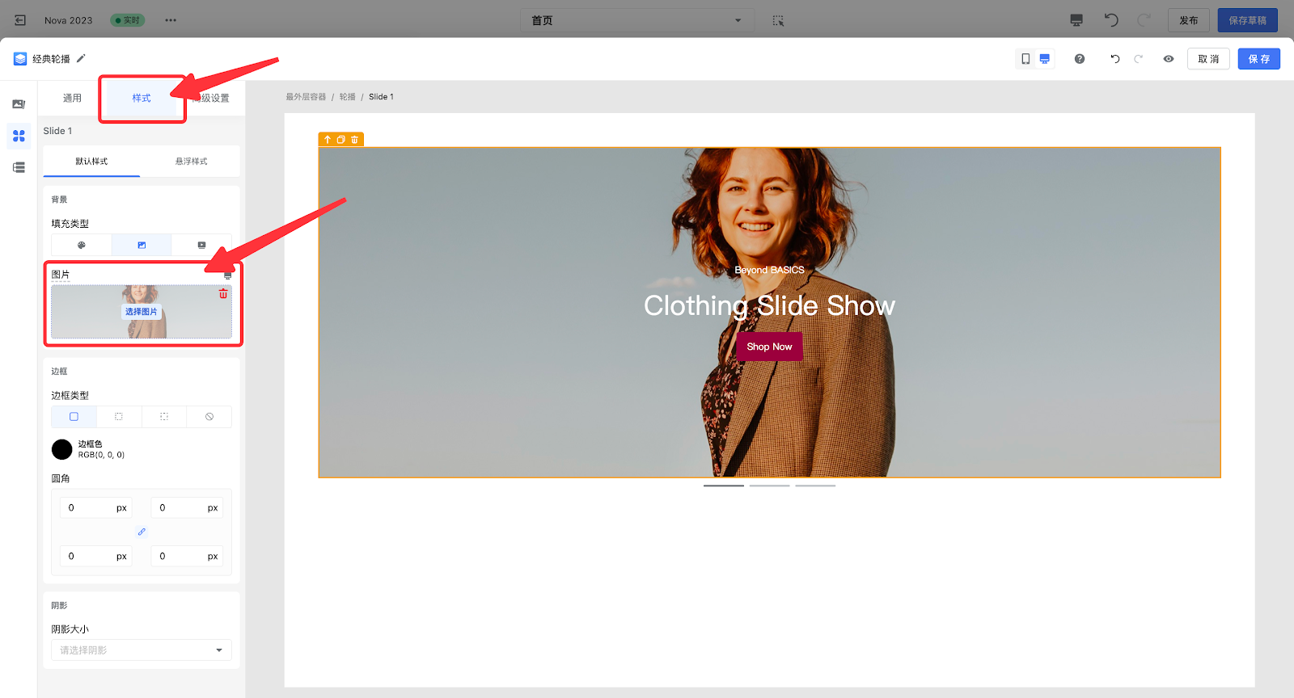Open the 首页 page selector dropdown
This screenshot has height=698, width=1294.
[x=636, y=20]
